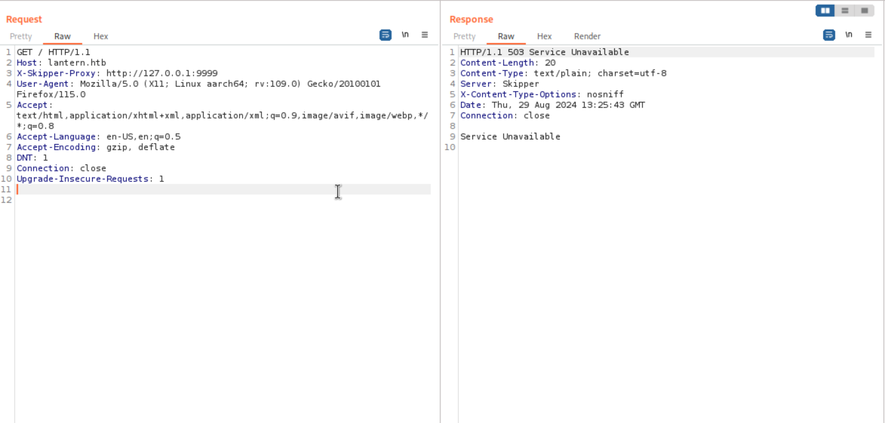Switch to combined tabbed layout view
This screenshot has height=423, width=885.
[x=865, y=11]
